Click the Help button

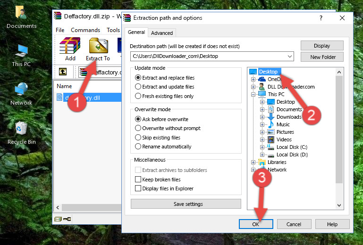tap(332, 224)
